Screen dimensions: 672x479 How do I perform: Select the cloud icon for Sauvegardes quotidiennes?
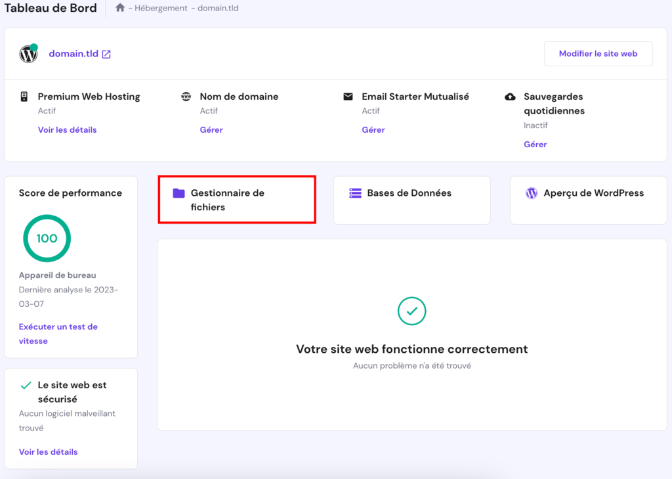[x=511, y=96]
